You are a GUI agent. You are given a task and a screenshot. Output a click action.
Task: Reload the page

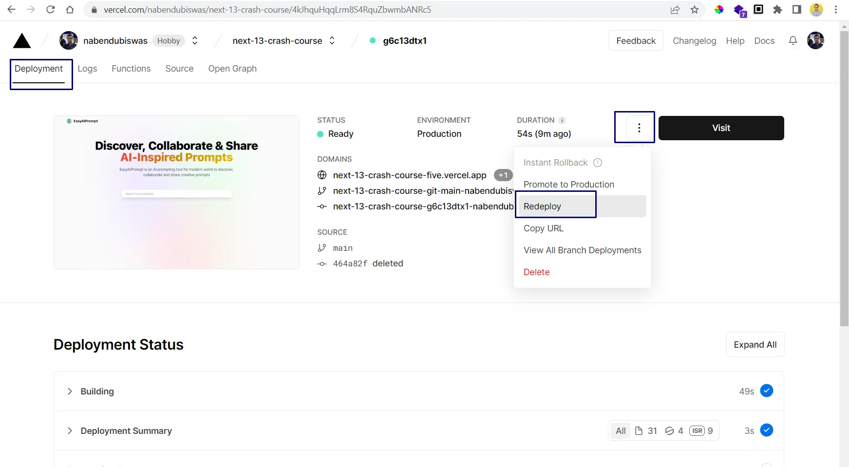(x=51, y=9)
